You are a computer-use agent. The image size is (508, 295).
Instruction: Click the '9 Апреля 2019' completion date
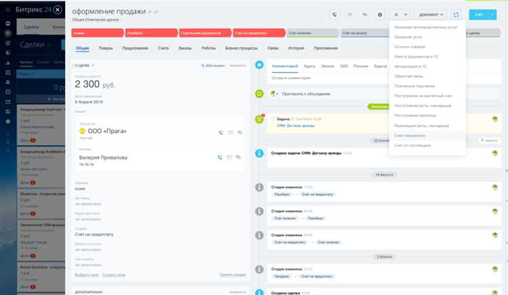point(89,102)
